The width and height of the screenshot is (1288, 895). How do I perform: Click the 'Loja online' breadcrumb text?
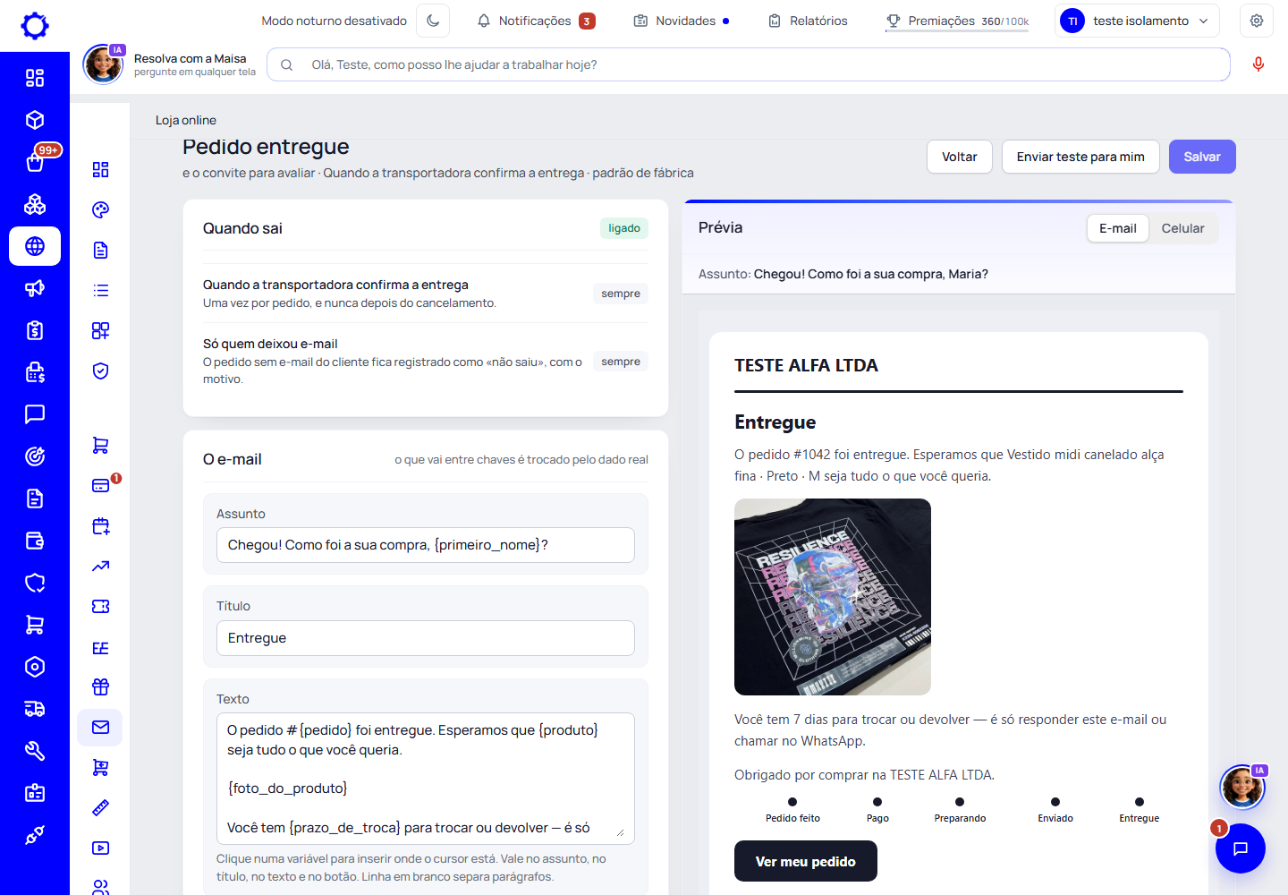click(x=186, y=120)
